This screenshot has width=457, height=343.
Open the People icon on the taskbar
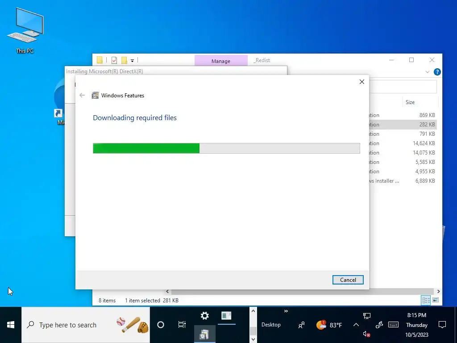click(301, 325)
